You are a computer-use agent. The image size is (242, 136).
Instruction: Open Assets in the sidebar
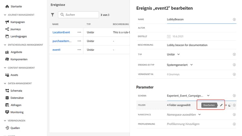click(x=14, y=75)
